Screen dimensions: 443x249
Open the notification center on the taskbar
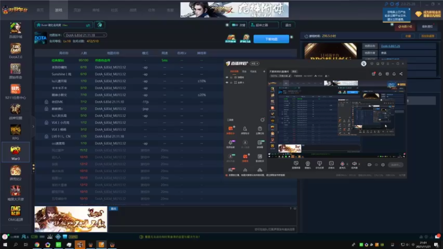tap(437, 245)
